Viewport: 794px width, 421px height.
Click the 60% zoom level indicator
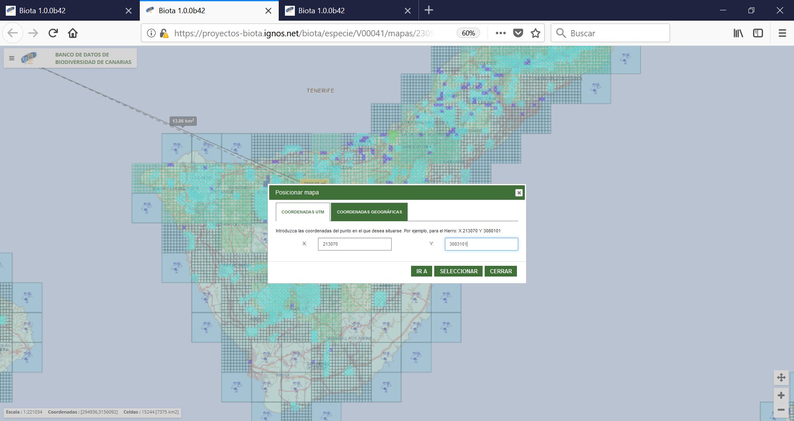[x=468, y=33]
